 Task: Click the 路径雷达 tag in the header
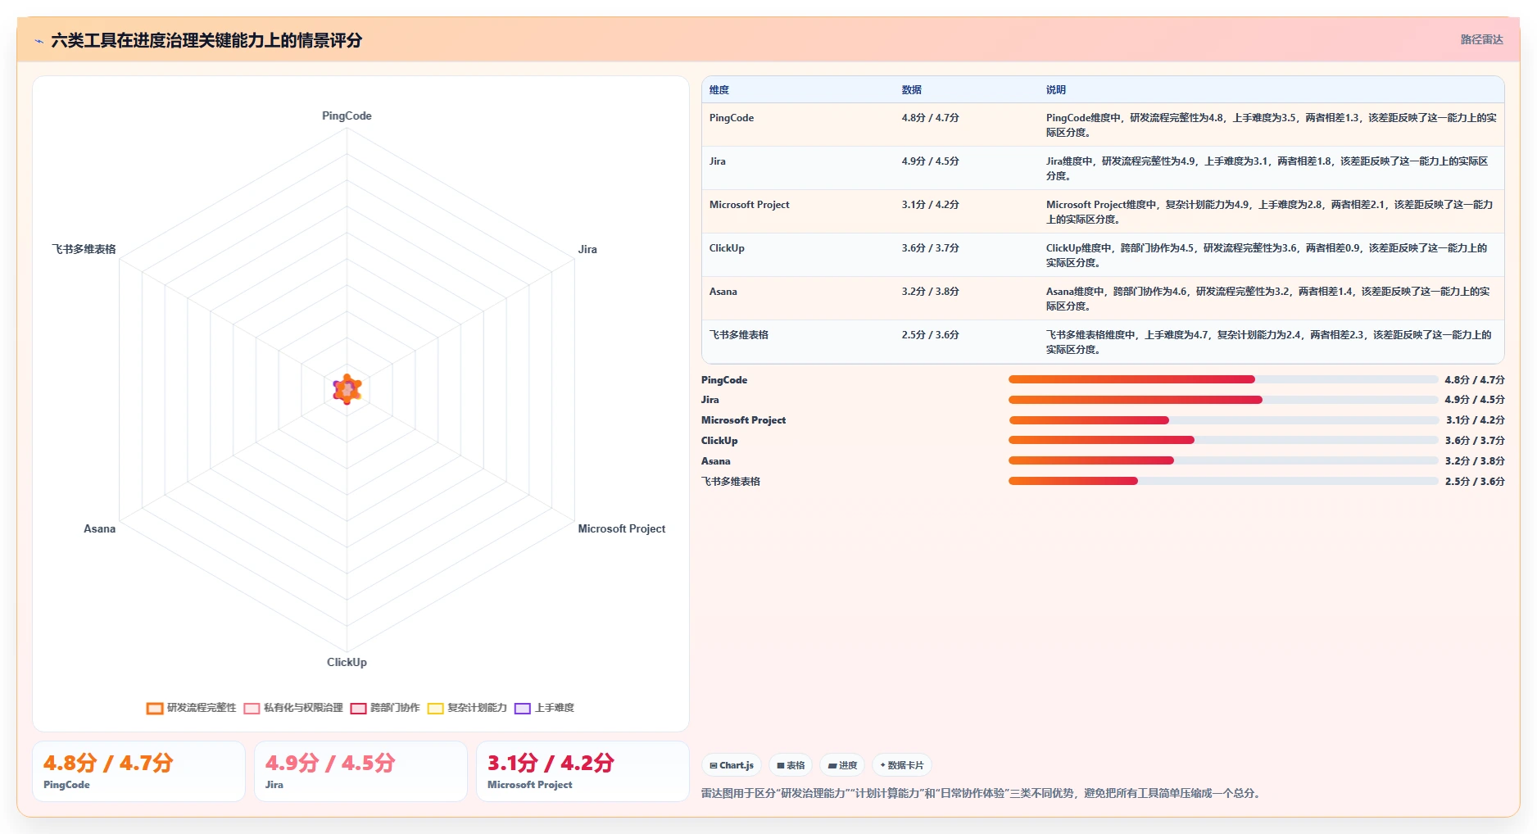(1481, 39)
